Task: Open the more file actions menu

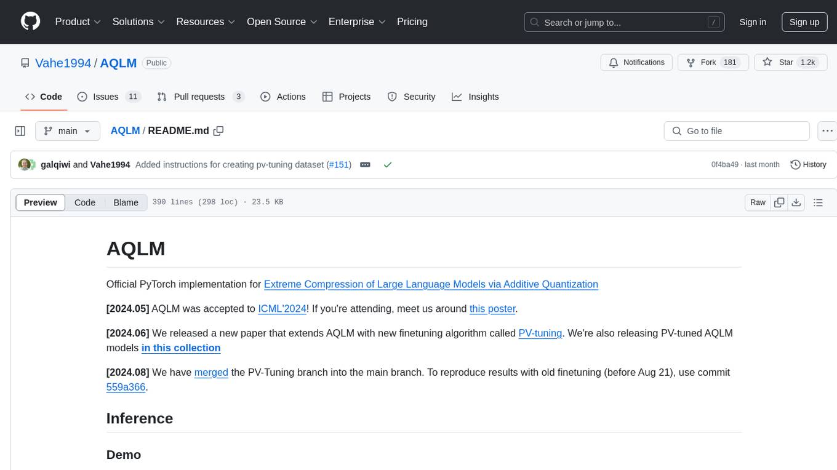Action: coord(827,131)
